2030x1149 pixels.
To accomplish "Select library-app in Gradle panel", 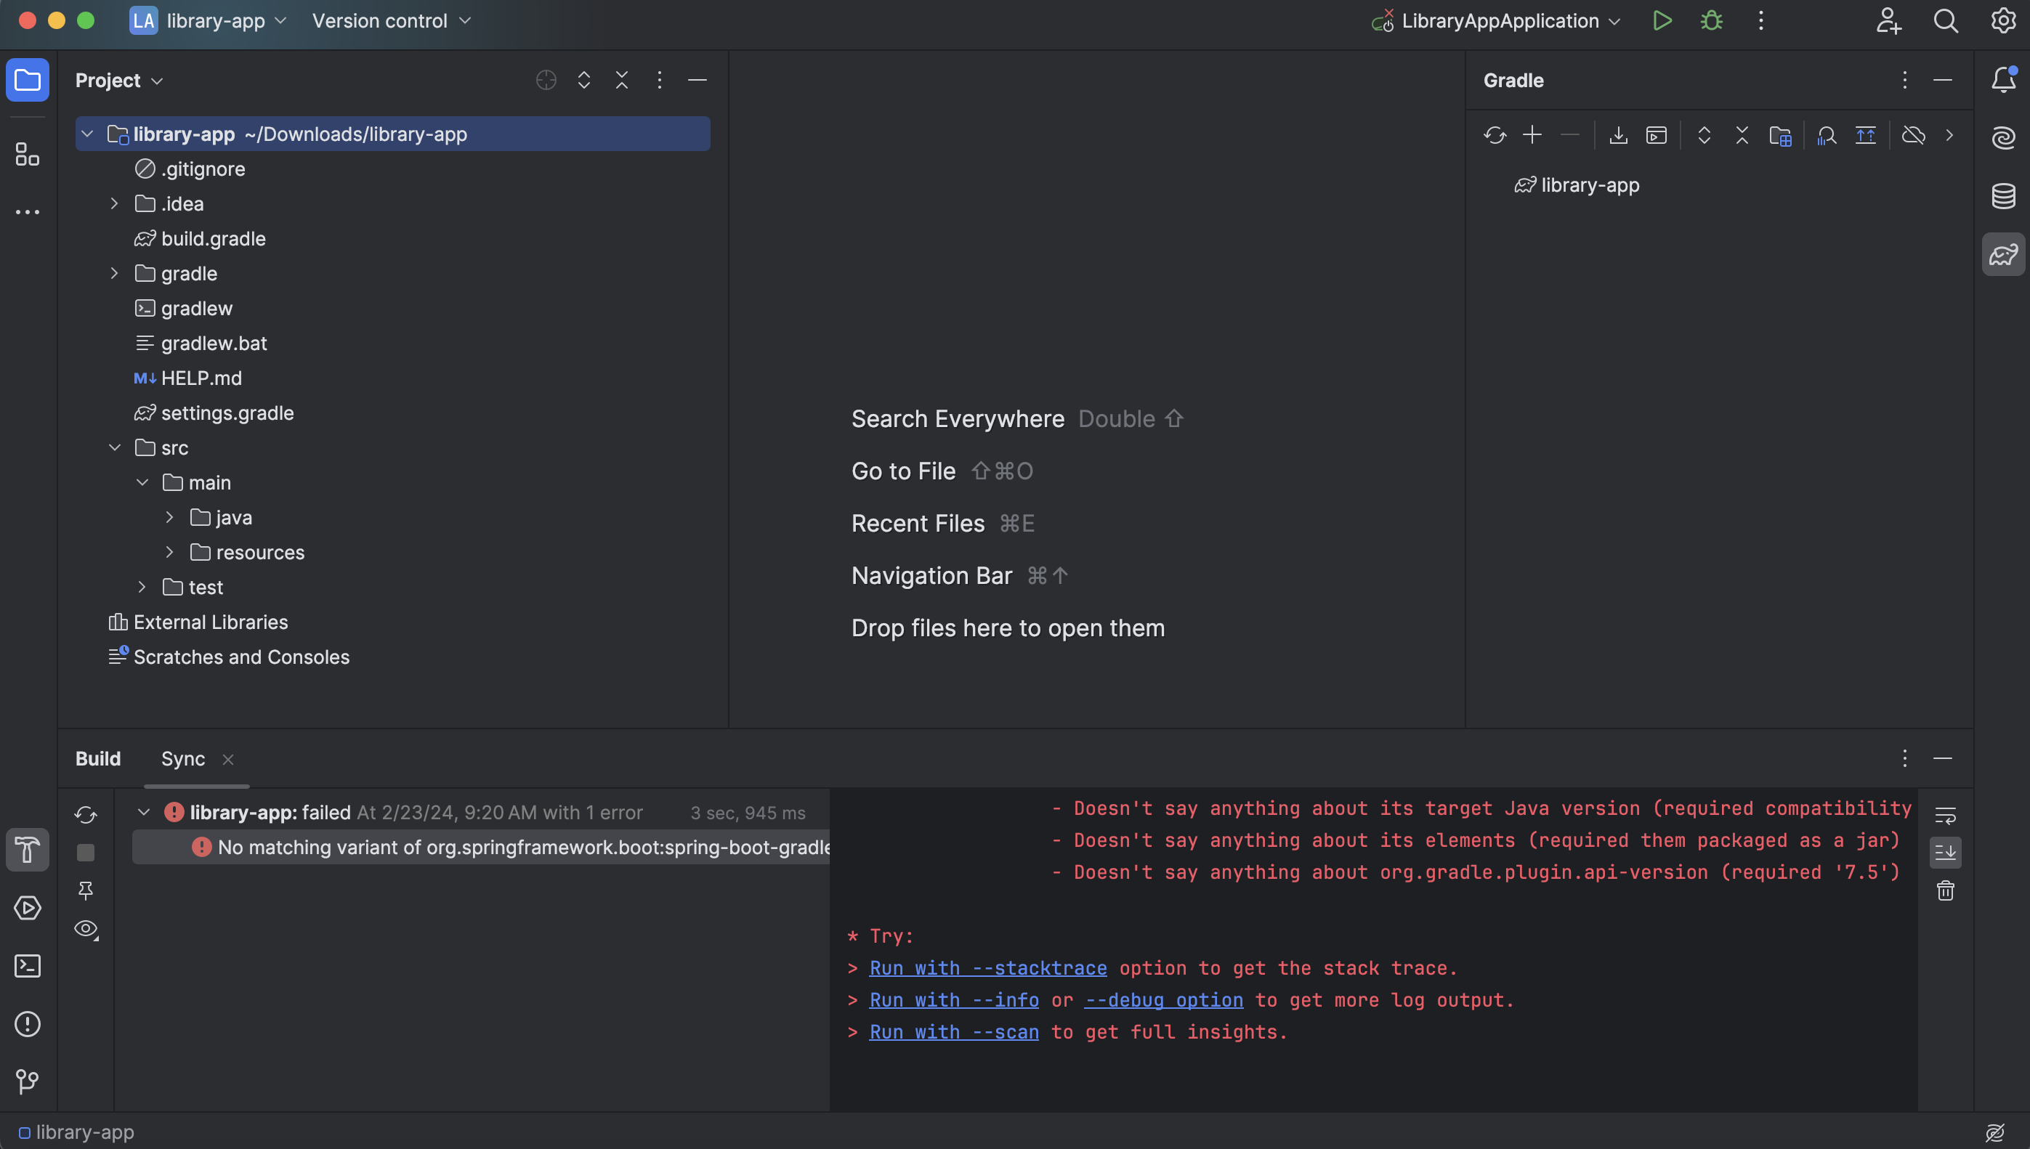I will [x=1577, y=184].
